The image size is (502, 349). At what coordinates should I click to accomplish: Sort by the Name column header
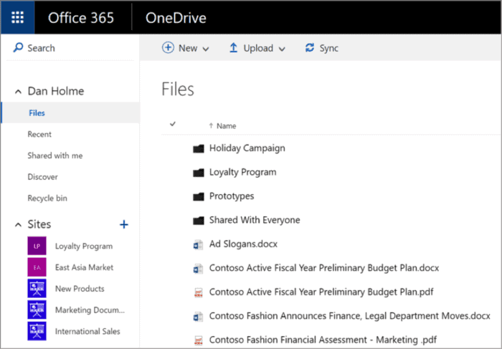tap(226, 126)
